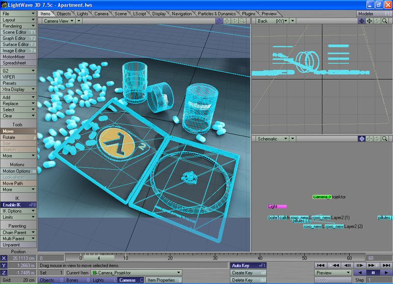Step forward one frame
Image resolution: width=393 pixels, height=284 pixels.
pos(360,265)
